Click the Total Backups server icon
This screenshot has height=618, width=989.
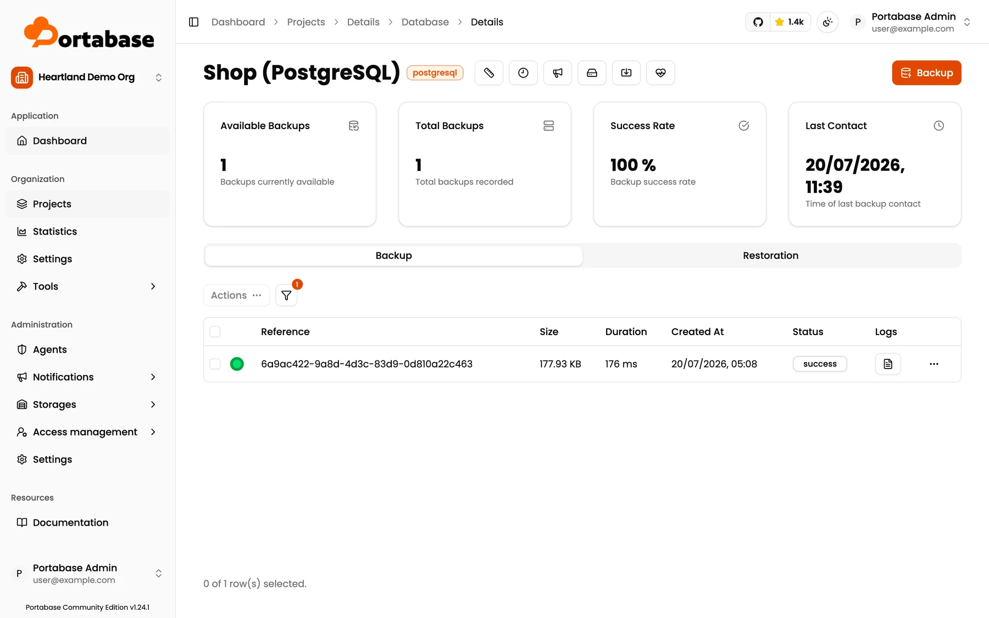548,126
